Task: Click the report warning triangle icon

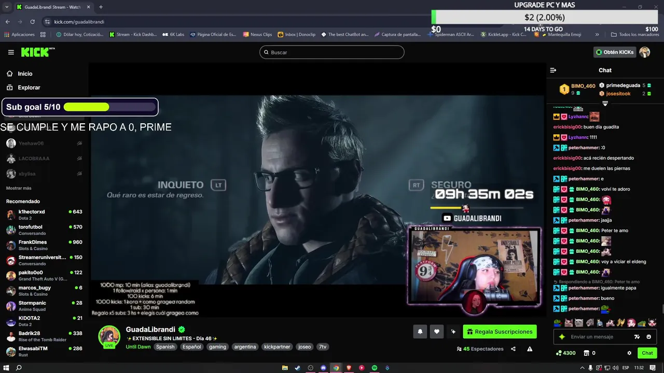Action: click(530, 349)
